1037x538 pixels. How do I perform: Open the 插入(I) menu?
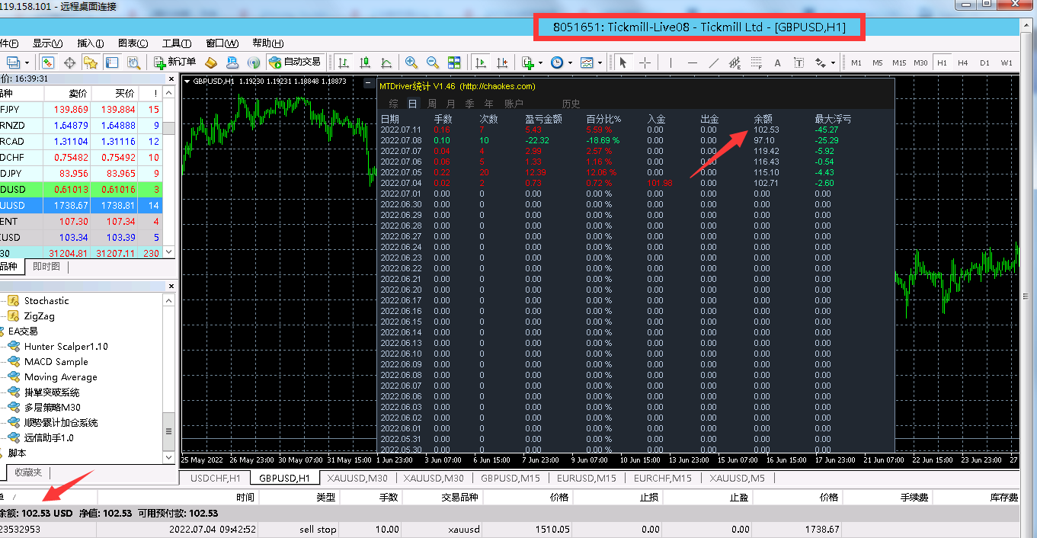pos(91,43)
